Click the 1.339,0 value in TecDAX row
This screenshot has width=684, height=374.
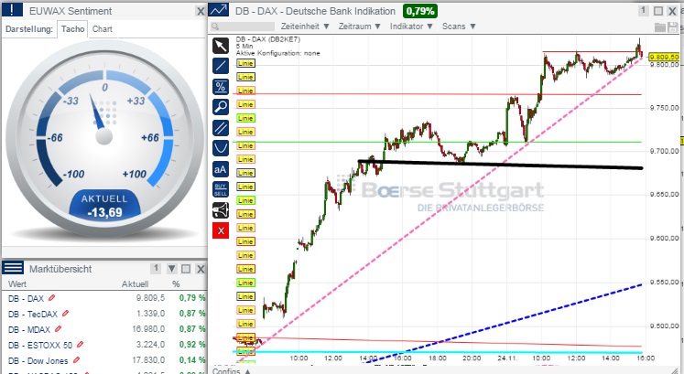pyautogui.click(x=150, y=314)
